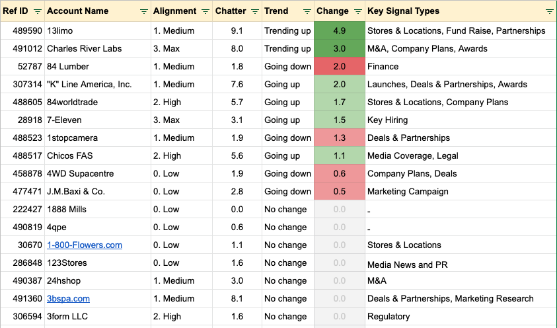Select the 123Stores account cell
This screenshot has width=557, height=328.
[x=98, y=263]
